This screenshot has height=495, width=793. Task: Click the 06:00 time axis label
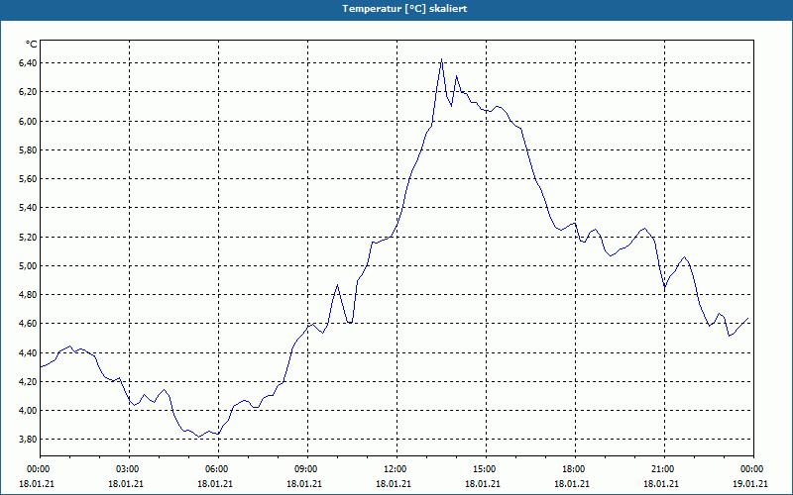(x=218, y=469)
